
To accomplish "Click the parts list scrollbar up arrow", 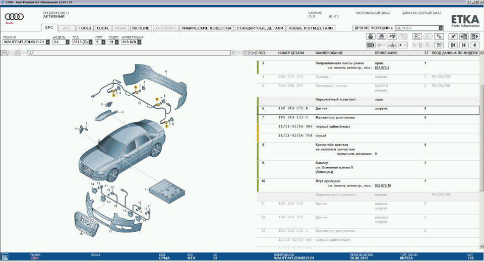I will [481, 53].
